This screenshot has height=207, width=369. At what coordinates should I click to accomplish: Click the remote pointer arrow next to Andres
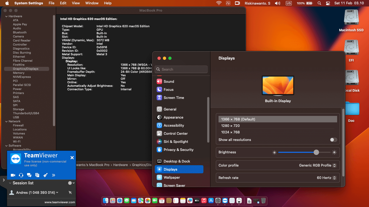[70, 192]
